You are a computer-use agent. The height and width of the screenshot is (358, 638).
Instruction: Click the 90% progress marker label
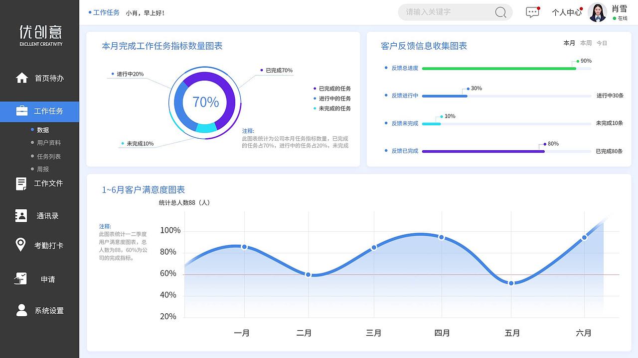point(586,61)
